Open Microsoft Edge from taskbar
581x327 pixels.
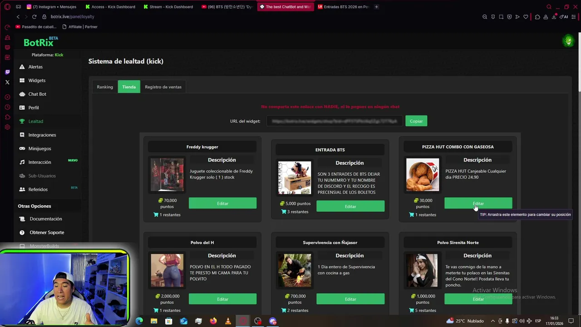point(139,321)
